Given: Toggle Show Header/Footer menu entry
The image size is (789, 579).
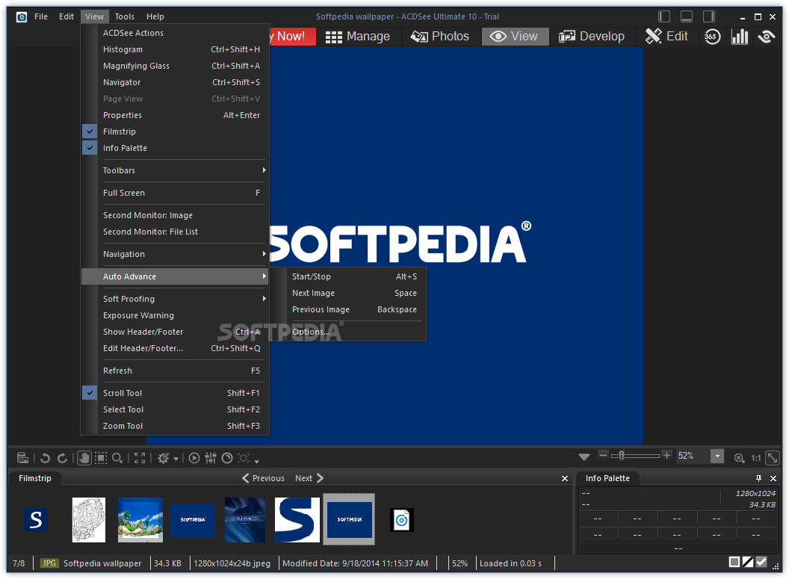Looking at the screenshot, I should (174, 332).
